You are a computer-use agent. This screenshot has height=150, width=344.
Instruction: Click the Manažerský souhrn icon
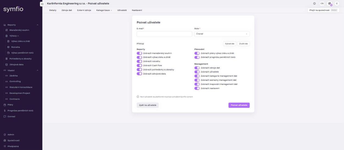tap(7, 30)
